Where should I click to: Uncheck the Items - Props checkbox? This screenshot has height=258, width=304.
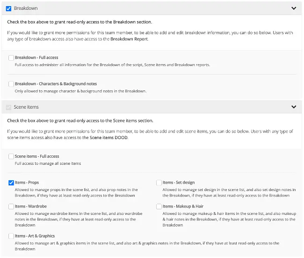(x=11, y=183)
